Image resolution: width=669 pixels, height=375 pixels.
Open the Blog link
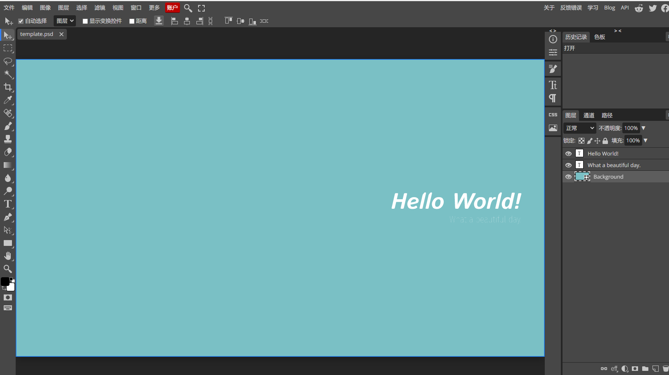(609, 8)
